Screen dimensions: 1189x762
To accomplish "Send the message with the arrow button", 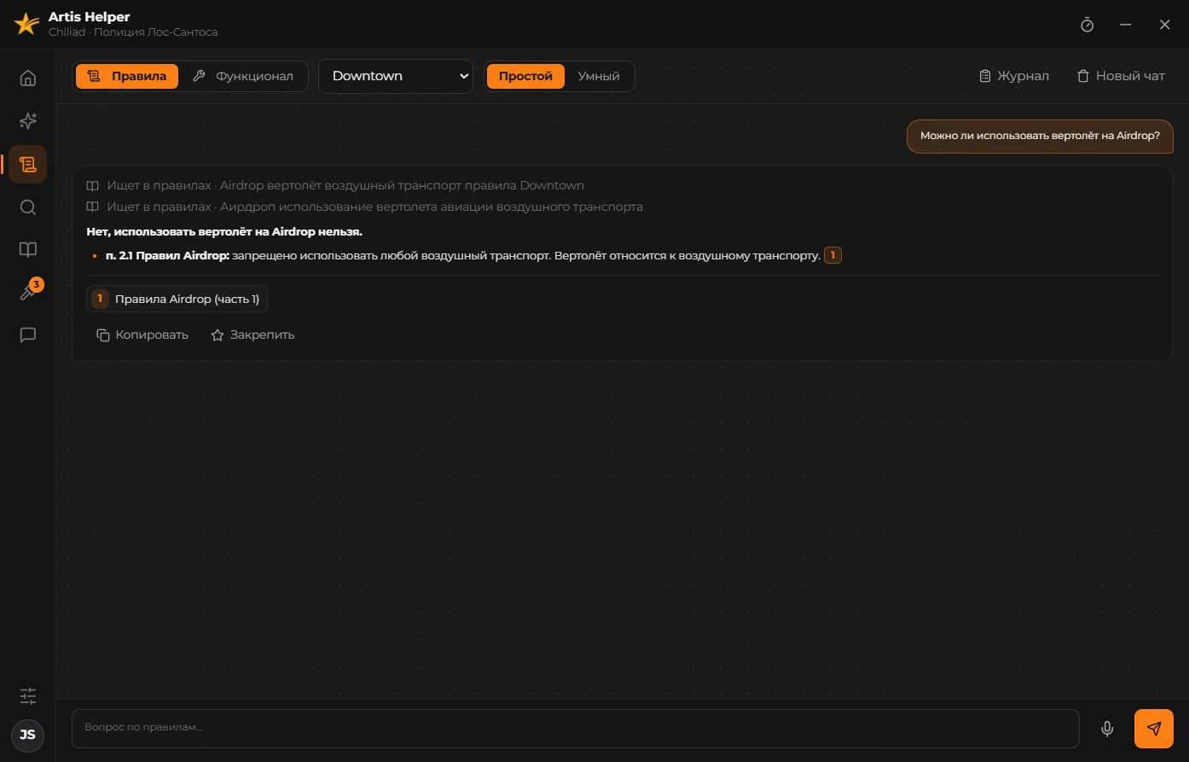I will [1154, 729].
